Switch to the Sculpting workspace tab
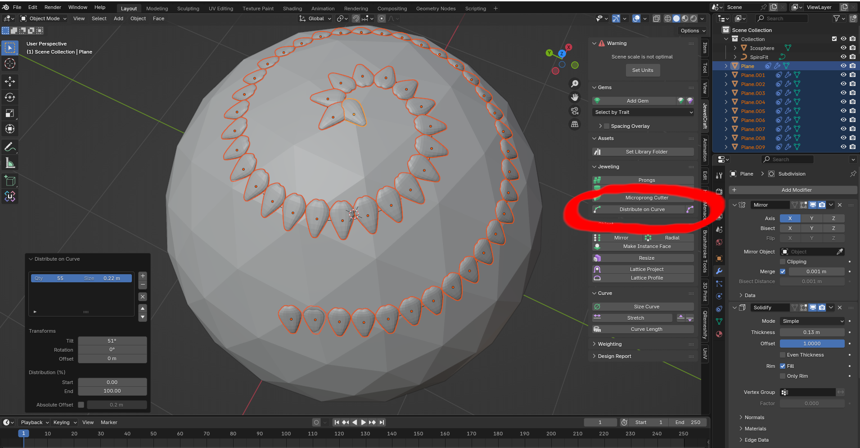Viewport: 860px width, 448px height. click(x=188, y=9)
